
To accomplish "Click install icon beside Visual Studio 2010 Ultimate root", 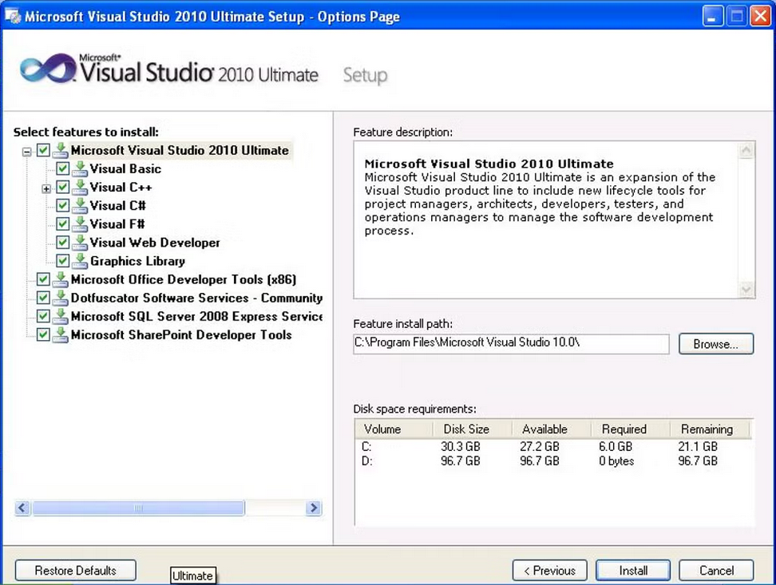I will pyautogui.click(x=61, y=150).
